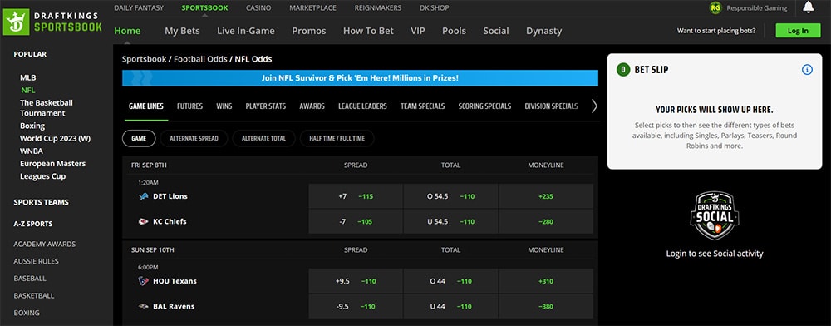Open the Player Stats tab
This screenshot has height=326, width=831.
(x=266, y=106)
